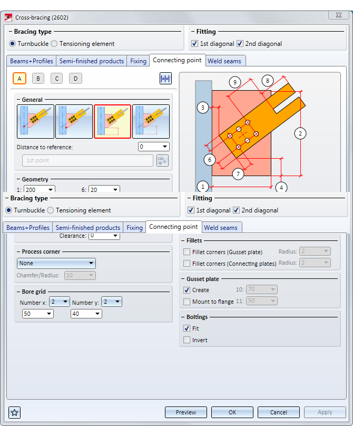Choose the fourth General reference variant thumbnail
The image size is (353, 426).
pos(151,121)
